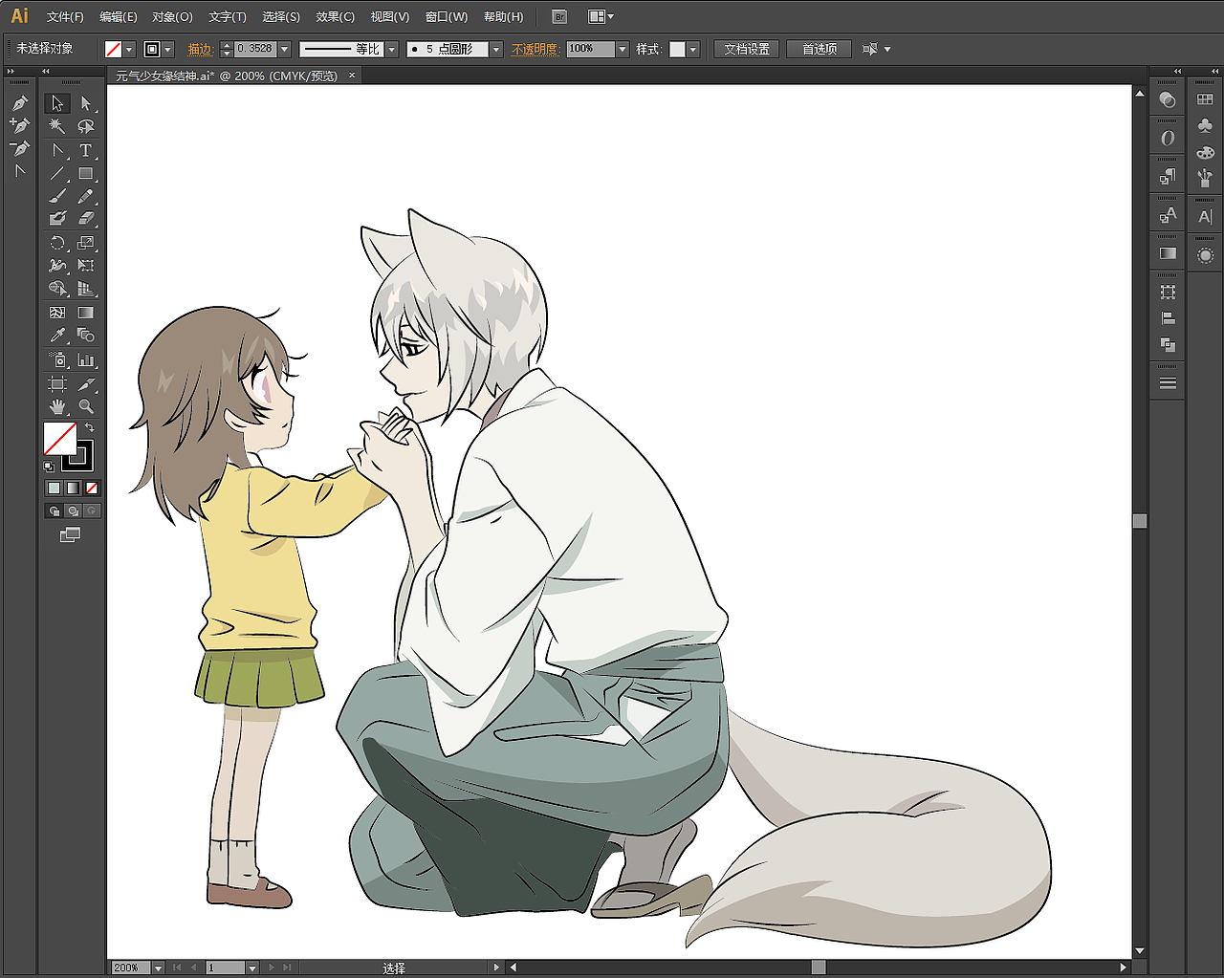Select the Eyedropper tool
1224x978 pixels.
57,336
